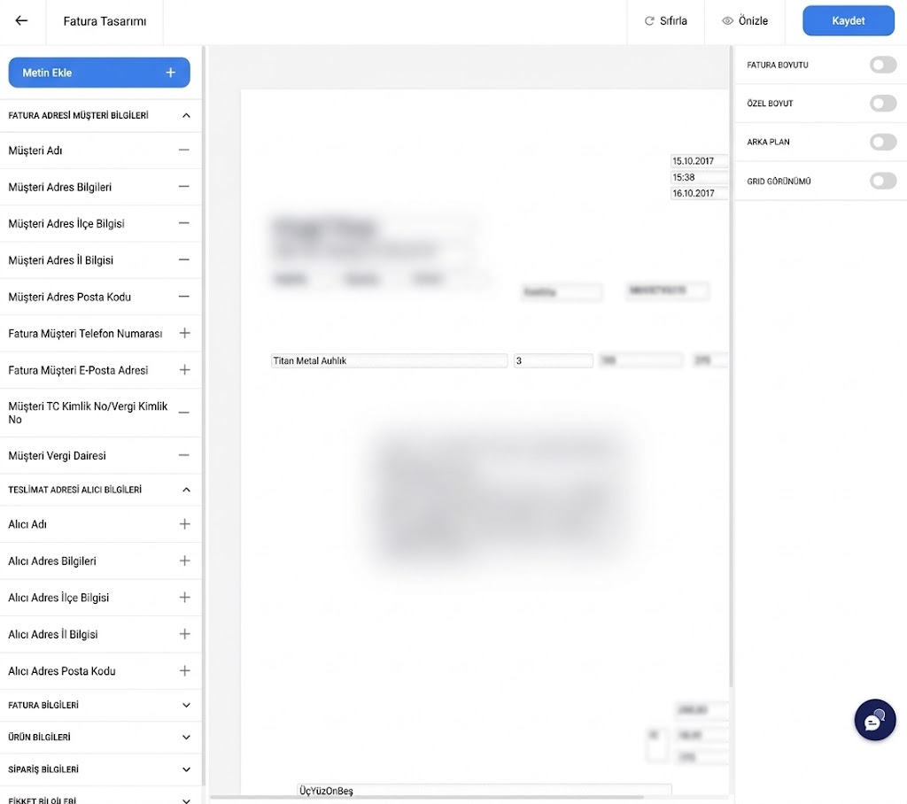Turn on the Arka Plan switch
The image size is (907, 804).
click(883, 142)
